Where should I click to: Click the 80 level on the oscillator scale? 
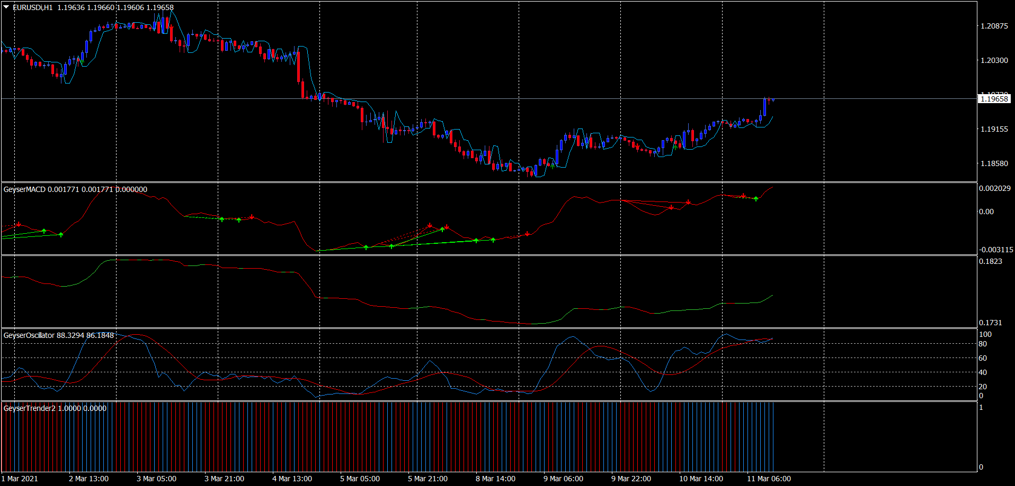983,344
